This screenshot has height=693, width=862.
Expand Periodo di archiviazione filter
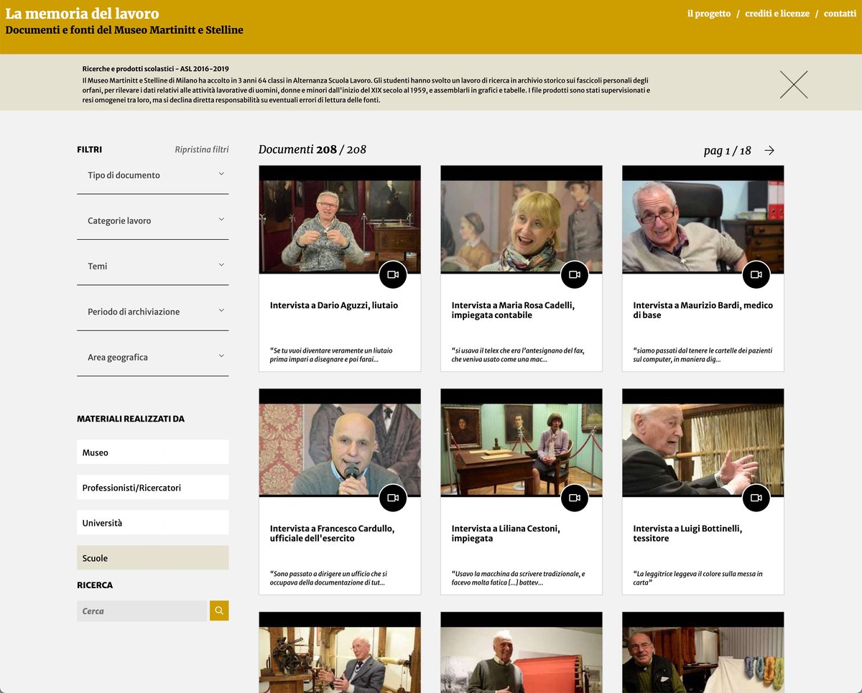tap(153, 312)
